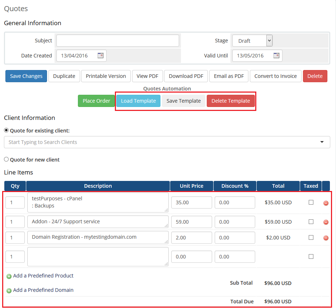Screen dimensions: 336x308
Task: Remove the testPurposes cPanel line item
Action: pos(326,203)
